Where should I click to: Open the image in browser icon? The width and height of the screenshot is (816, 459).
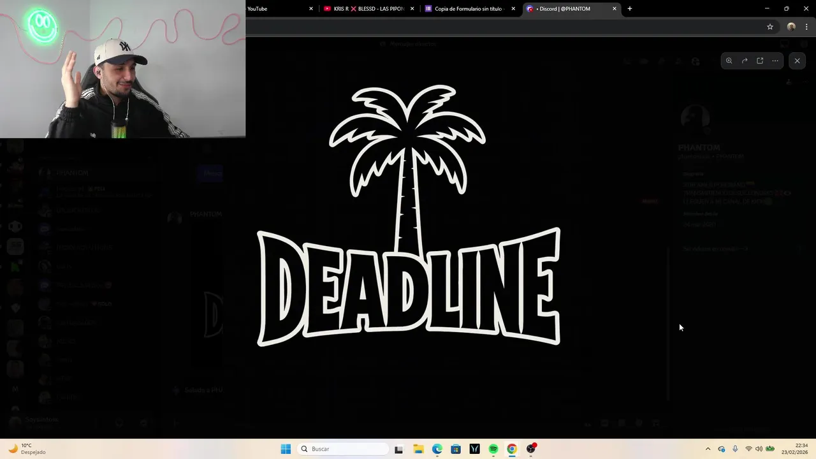(x=760, y=61)
